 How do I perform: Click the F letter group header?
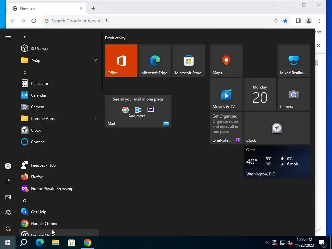[x=25, y=154]
